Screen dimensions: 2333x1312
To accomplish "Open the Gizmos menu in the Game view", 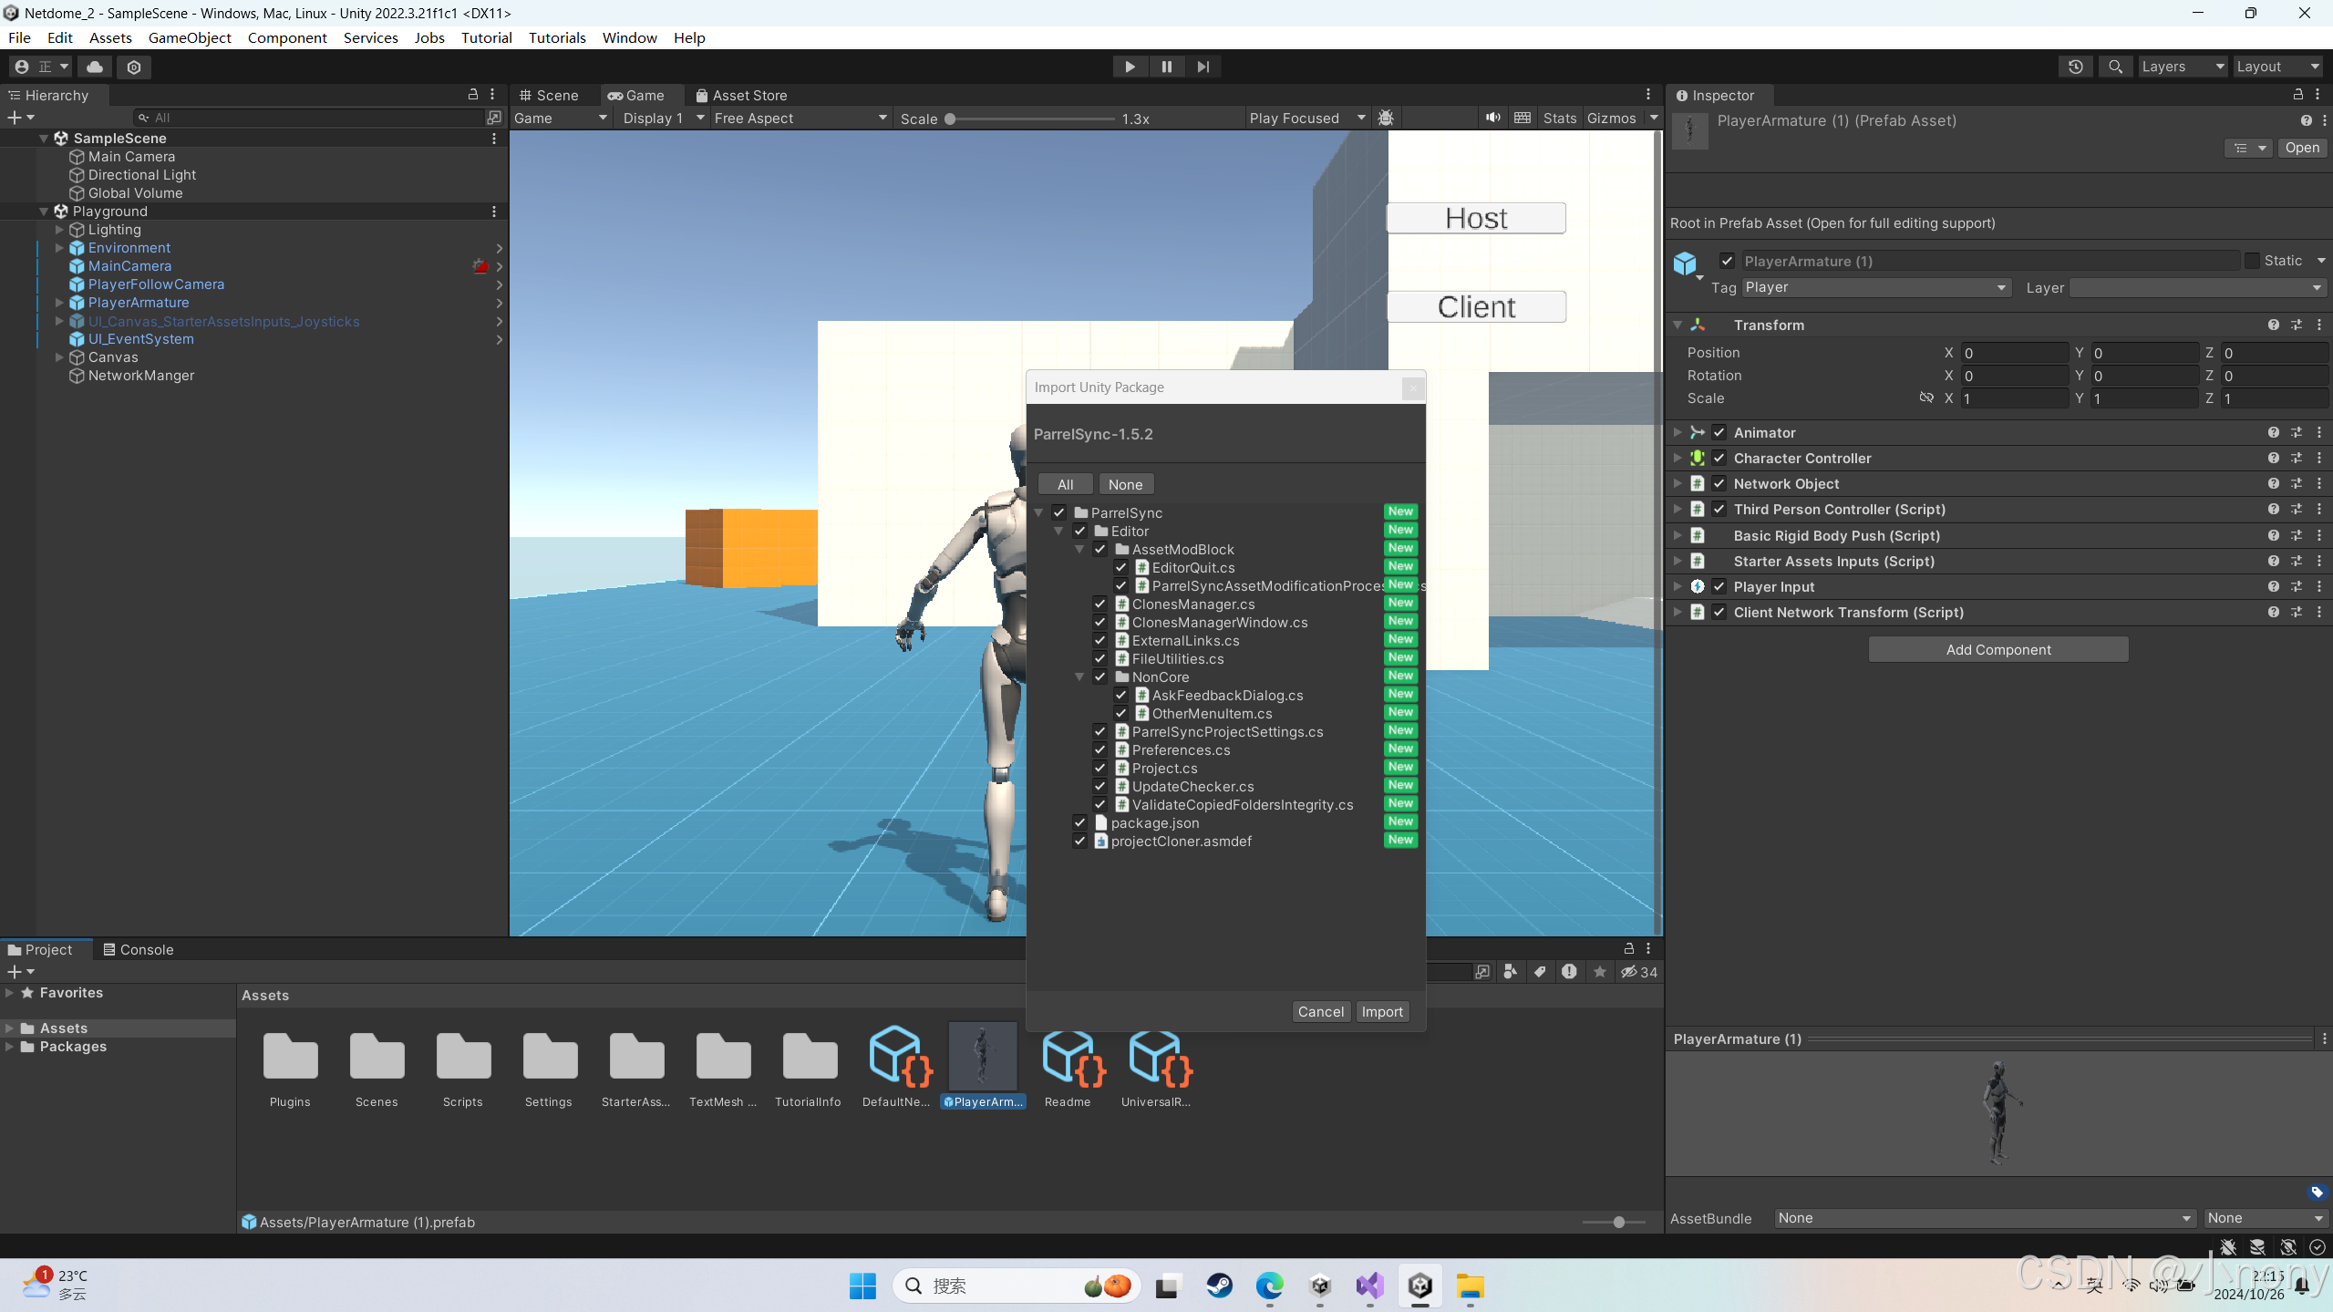I will (x=1621, y=118).
